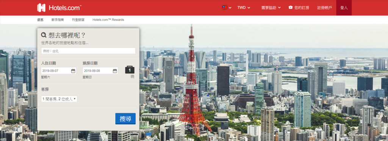Open the Taiwan flag country selector
388x141 pixels.
pyautogui.click(x=227, y=8)
